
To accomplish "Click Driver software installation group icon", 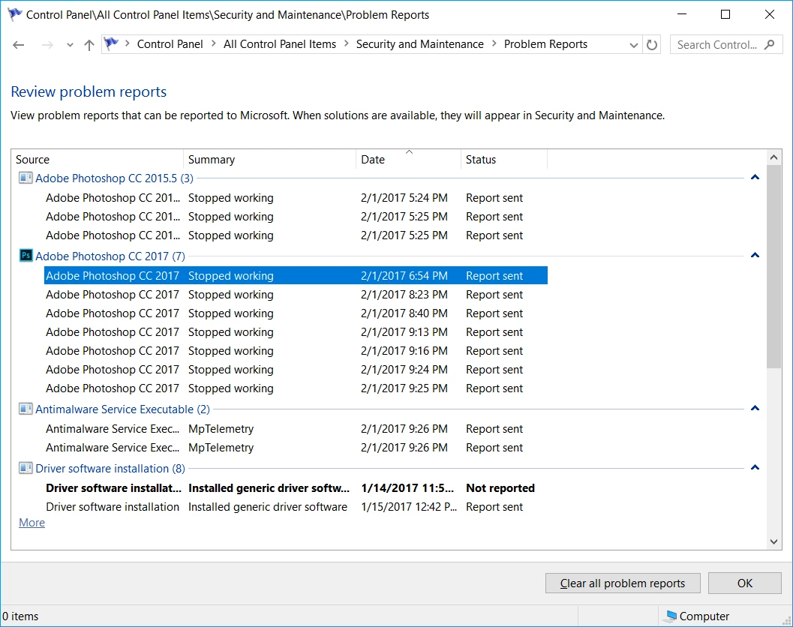I will (x=26, y=468).
